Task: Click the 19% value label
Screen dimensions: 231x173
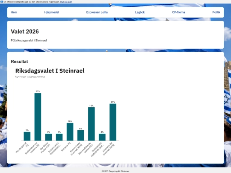Action: (92, 106)
